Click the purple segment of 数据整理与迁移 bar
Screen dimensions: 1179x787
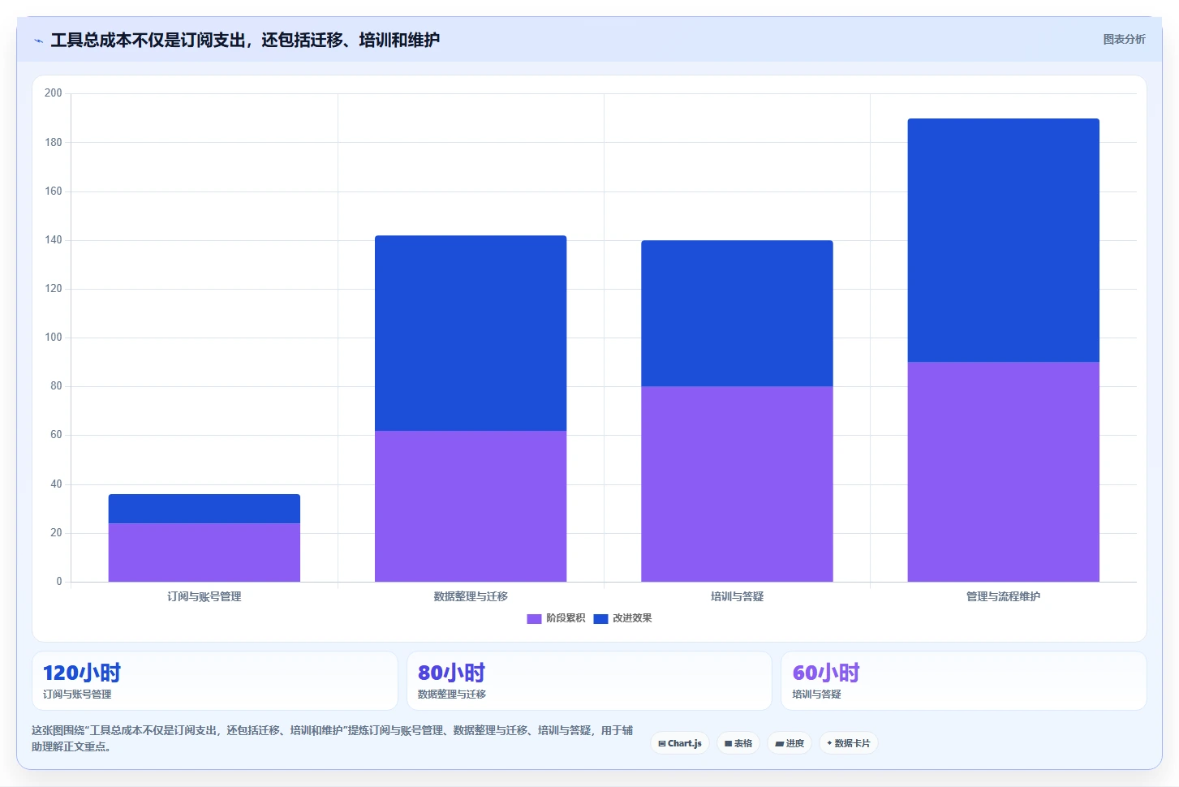(471, 506)
